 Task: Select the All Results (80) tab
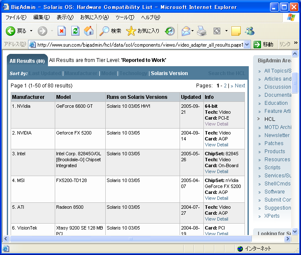click(x=27, y=61)
